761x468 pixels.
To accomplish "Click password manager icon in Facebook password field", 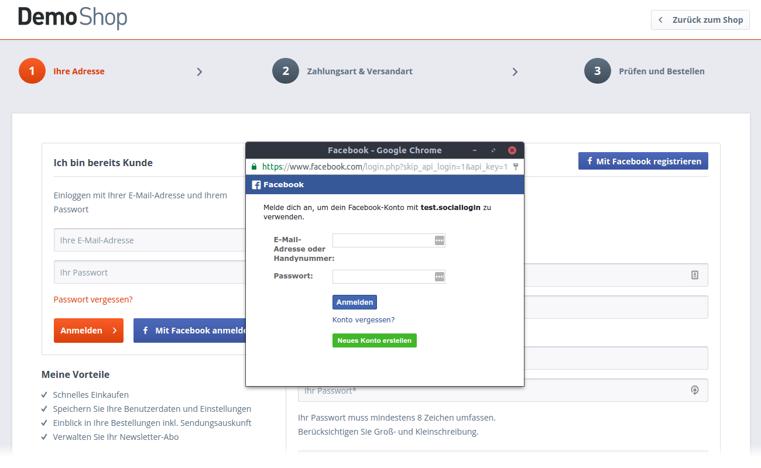I will point(440,277).
